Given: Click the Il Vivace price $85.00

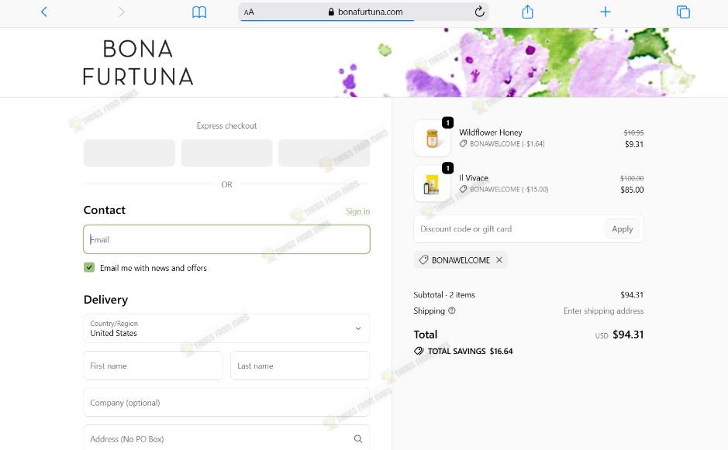Looking at the screenshot, I should tap(632, 190).
